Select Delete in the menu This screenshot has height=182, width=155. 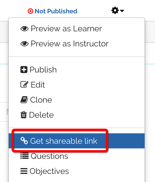[x=77, y=115]
